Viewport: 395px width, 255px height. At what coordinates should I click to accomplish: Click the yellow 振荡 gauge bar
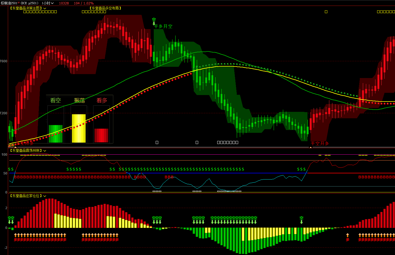click(x=79, y=128)
